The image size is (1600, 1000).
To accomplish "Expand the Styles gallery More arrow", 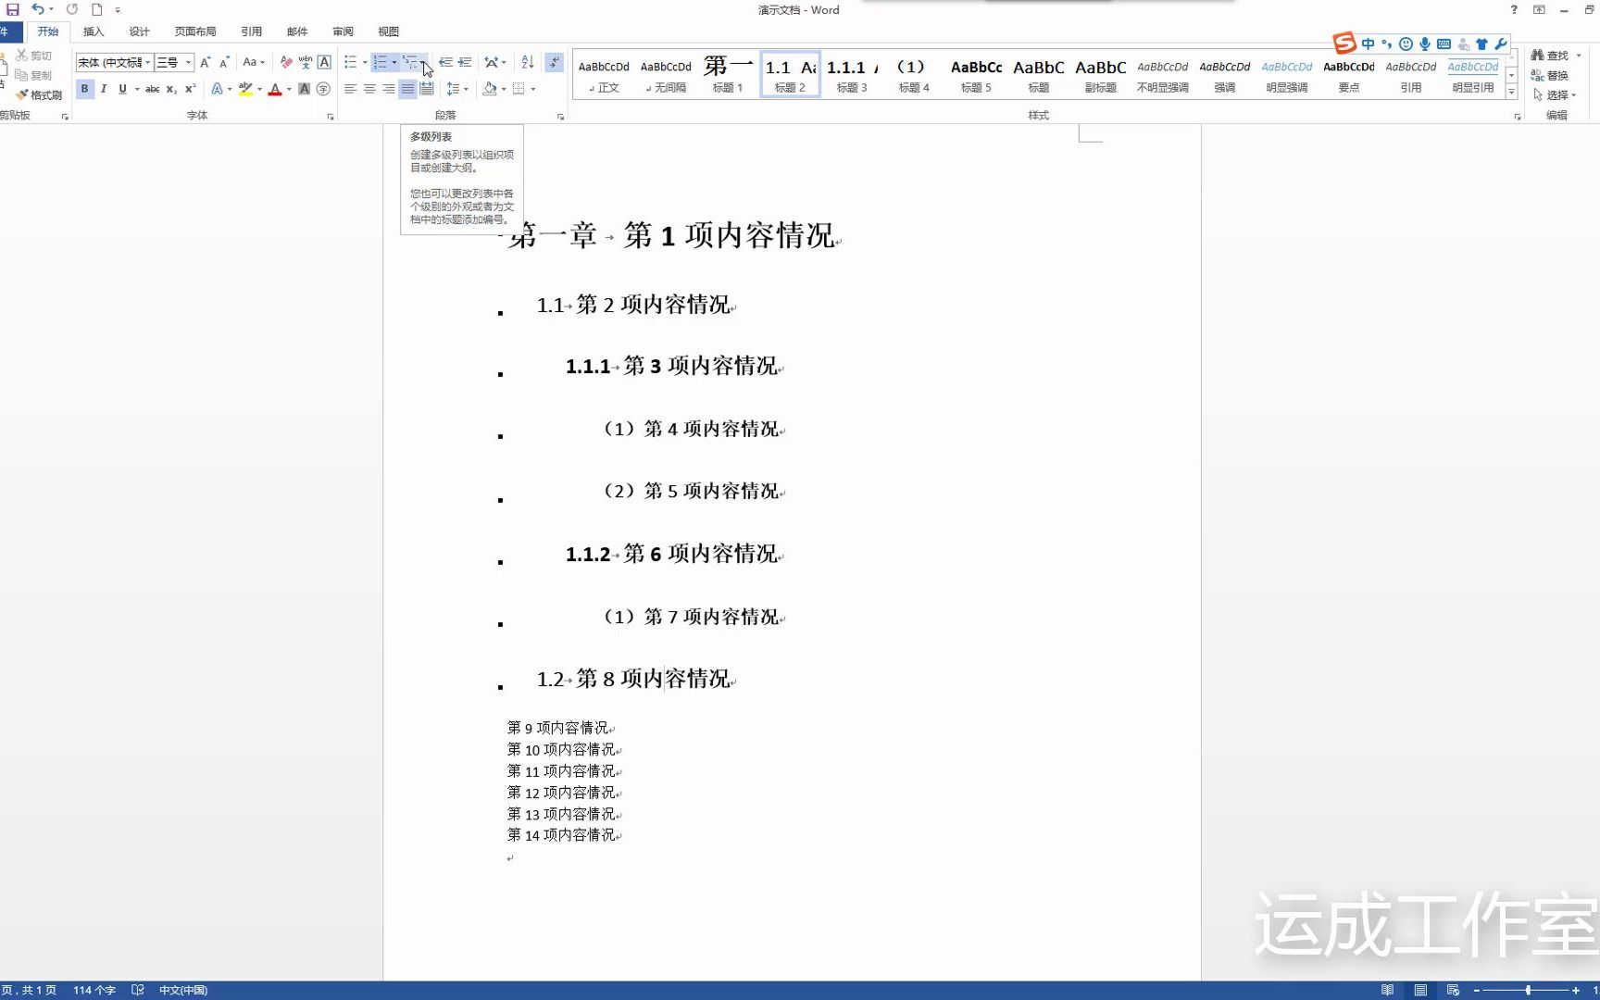I will pos(1511,92).
